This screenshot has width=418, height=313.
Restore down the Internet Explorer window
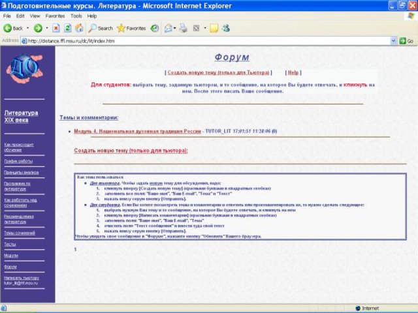pos(402,6)
